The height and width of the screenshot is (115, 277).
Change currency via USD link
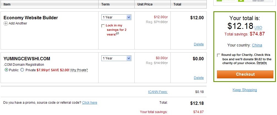(x=258, y=28)
